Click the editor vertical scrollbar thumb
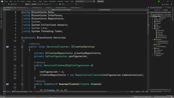This screenshot has height=98, width=174. [148, 23]
